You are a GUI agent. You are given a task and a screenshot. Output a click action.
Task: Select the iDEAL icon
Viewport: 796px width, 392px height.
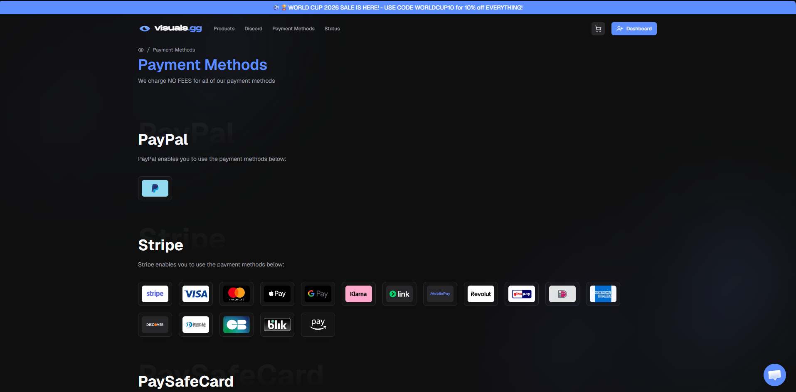[x=562, y=294]
